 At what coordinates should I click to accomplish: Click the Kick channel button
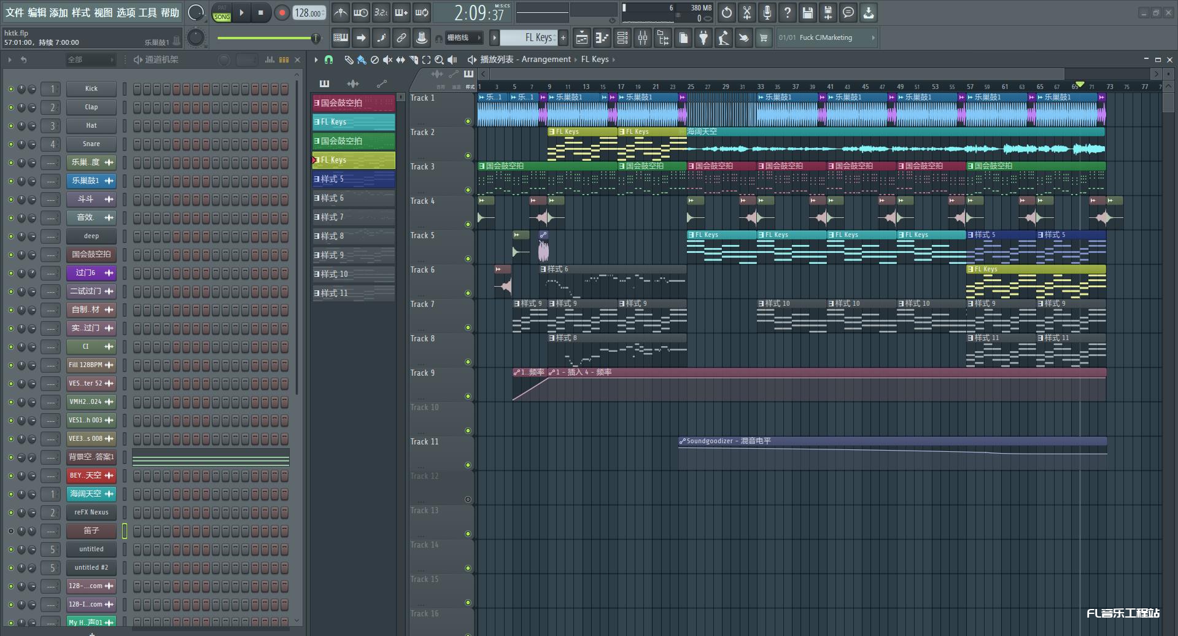point(91,89)
